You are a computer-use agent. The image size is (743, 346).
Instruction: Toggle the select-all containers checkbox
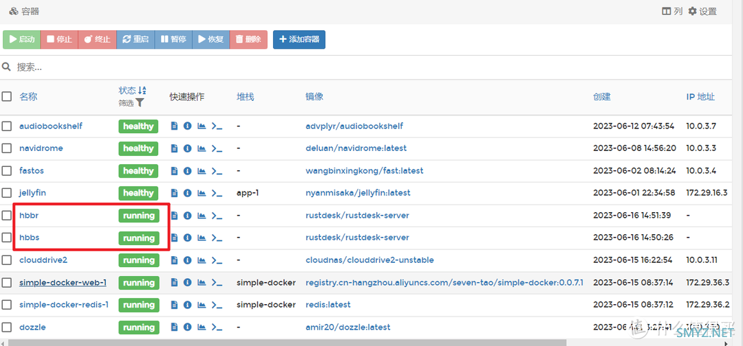[7, 96]
